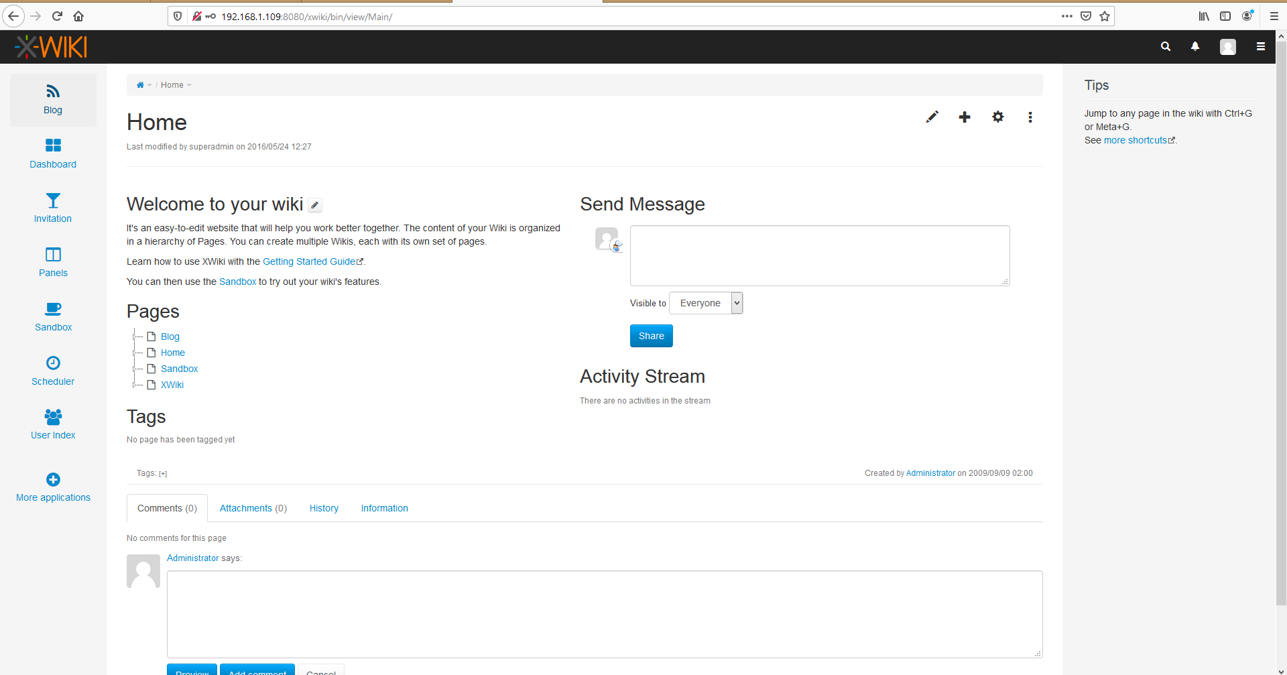Click the search magnifier in header

(1166, 46)
